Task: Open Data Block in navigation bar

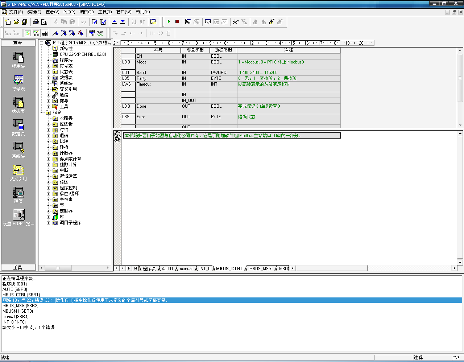Action: (18, 128)
